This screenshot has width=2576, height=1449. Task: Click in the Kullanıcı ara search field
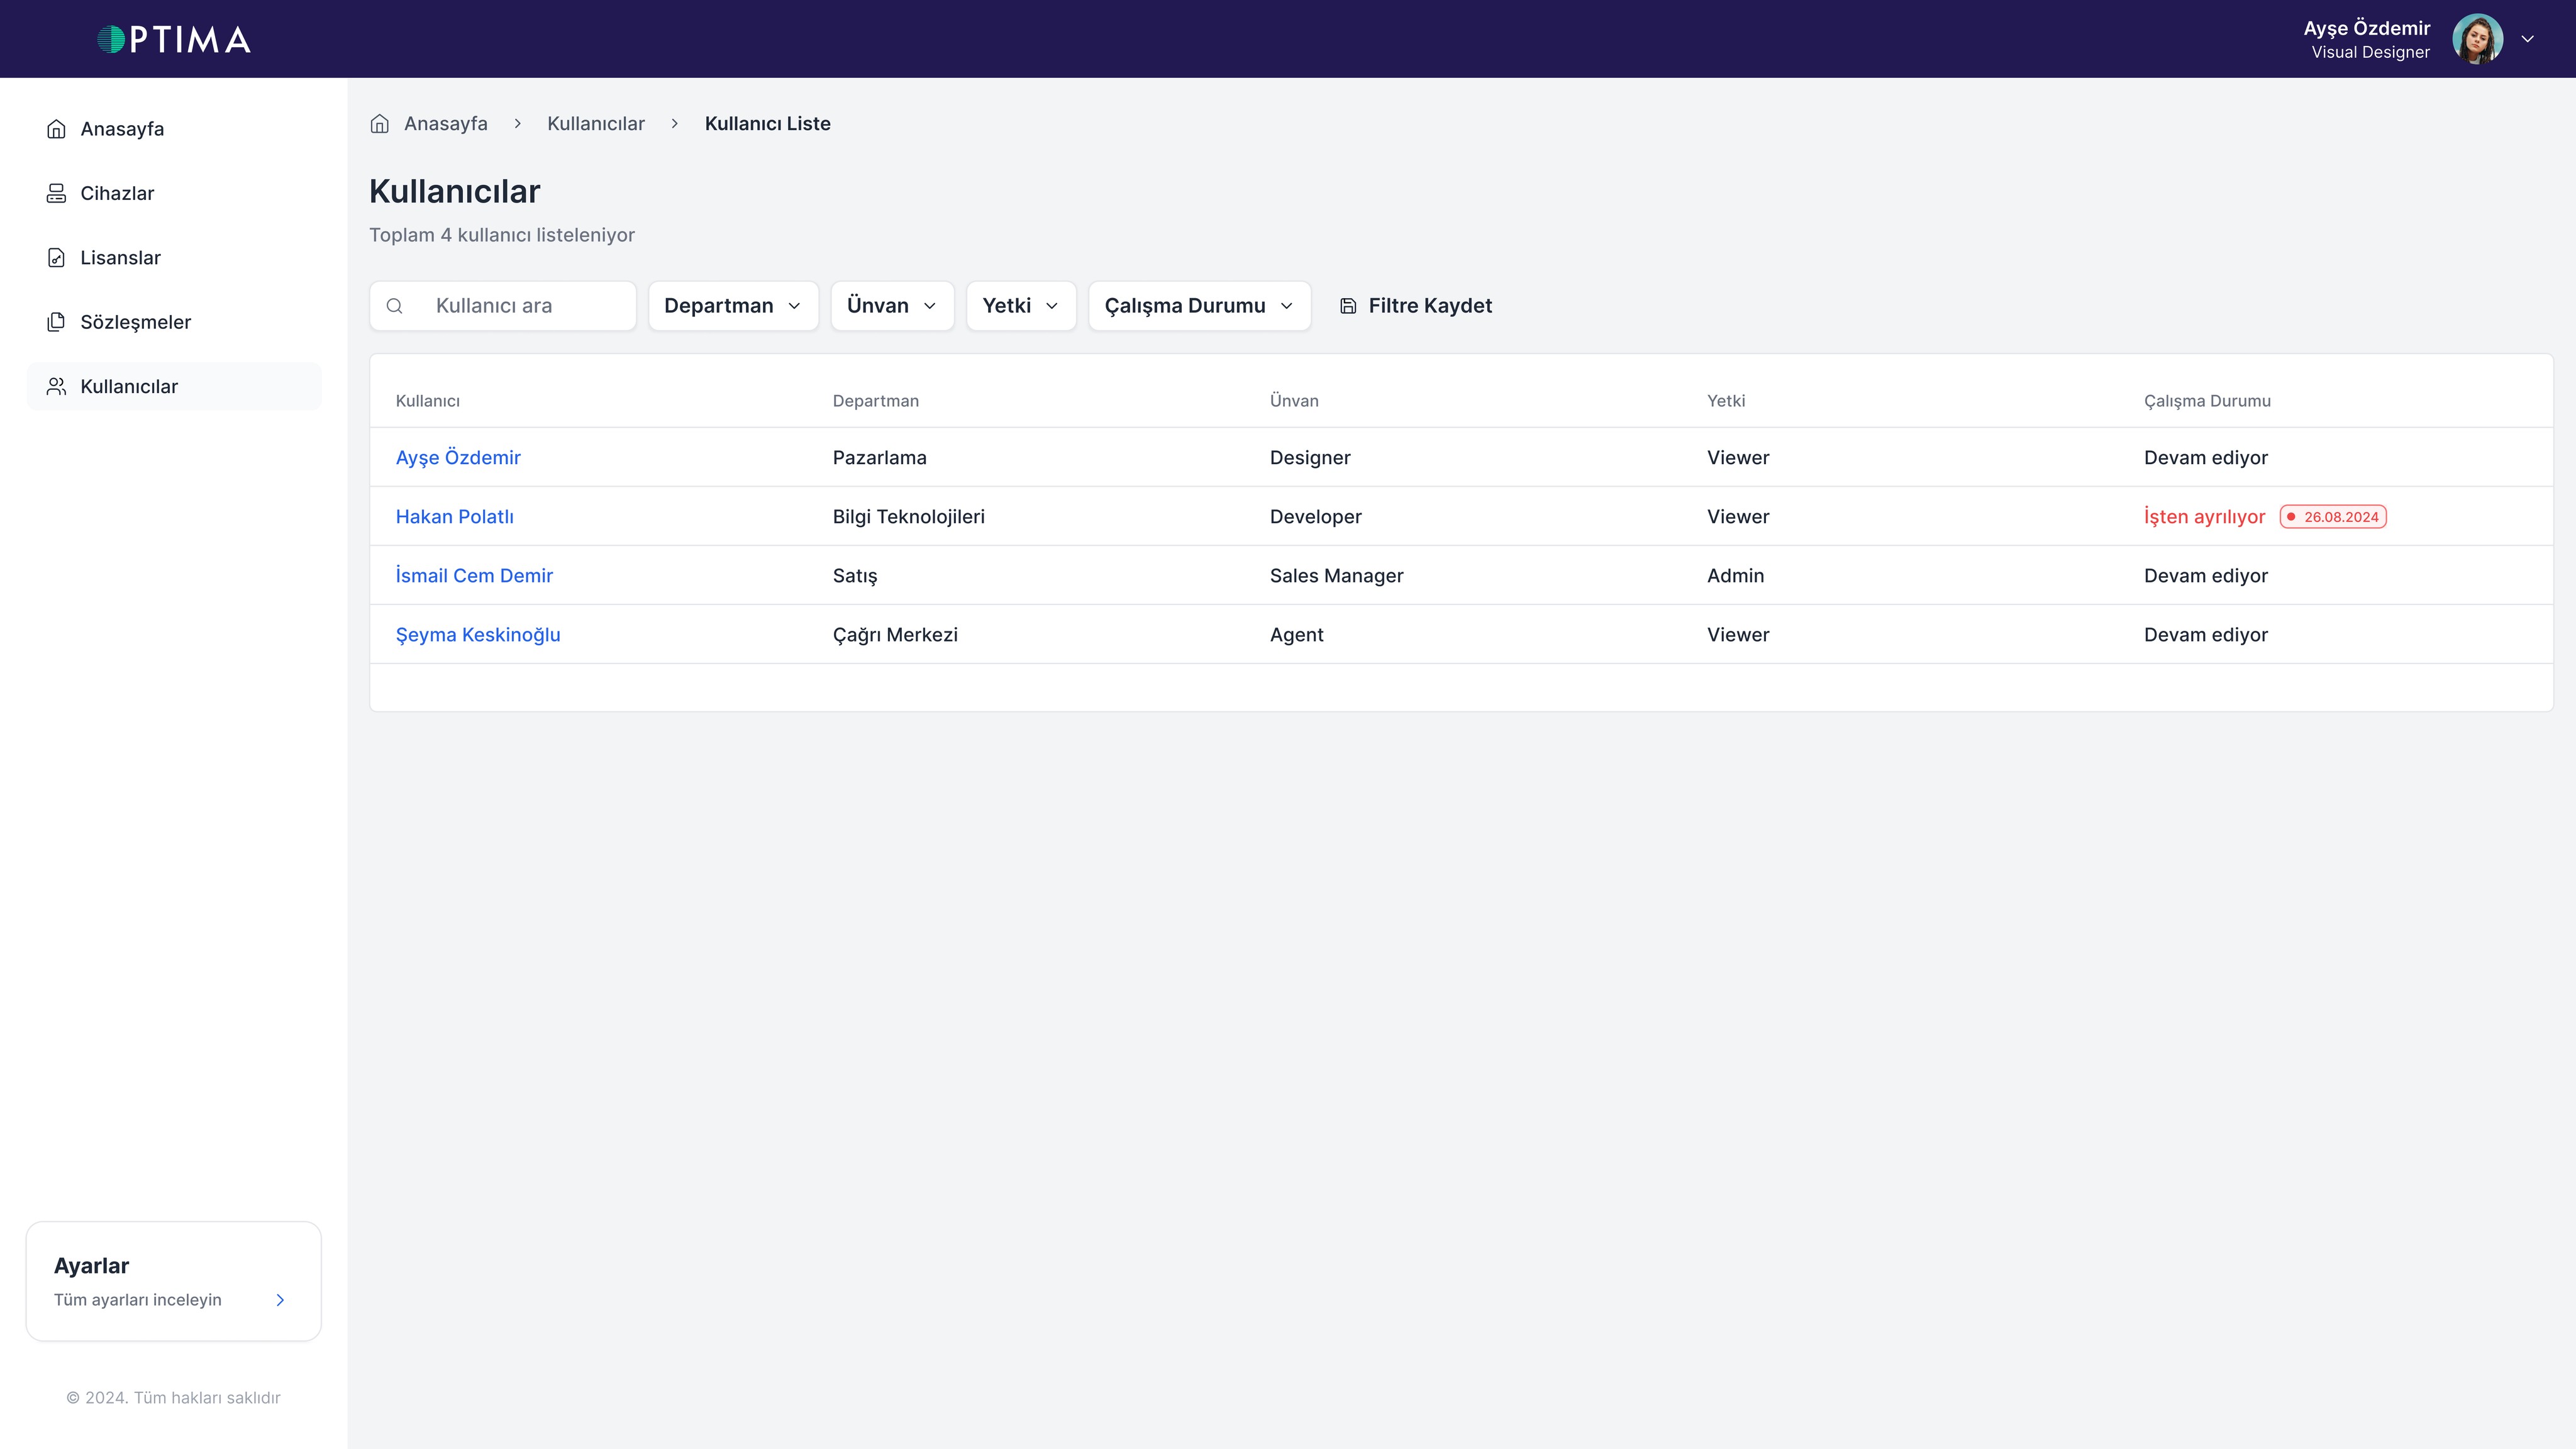(502, 306)
